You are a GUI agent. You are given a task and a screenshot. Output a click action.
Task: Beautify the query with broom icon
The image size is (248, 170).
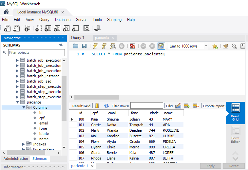coord(226,46)
